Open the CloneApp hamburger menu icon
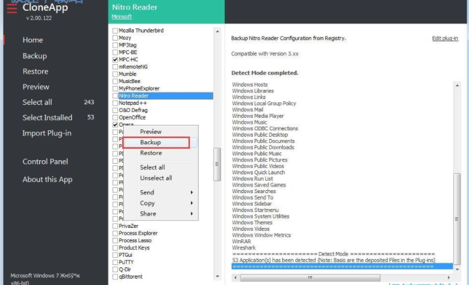 (12, 8)
